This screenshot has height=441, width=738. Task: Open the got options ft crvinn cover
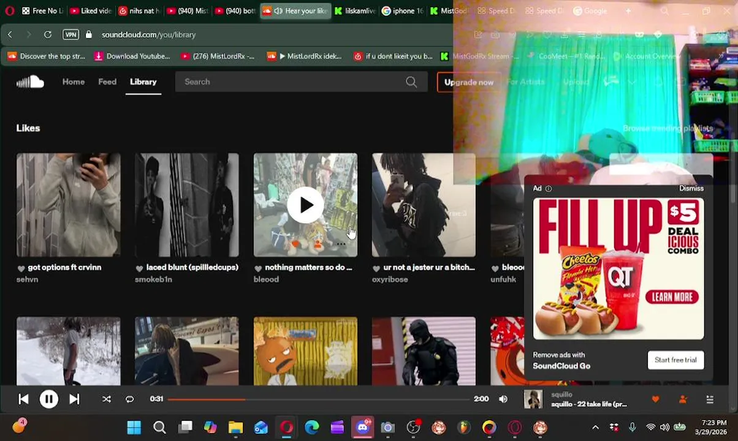(69, 205)
